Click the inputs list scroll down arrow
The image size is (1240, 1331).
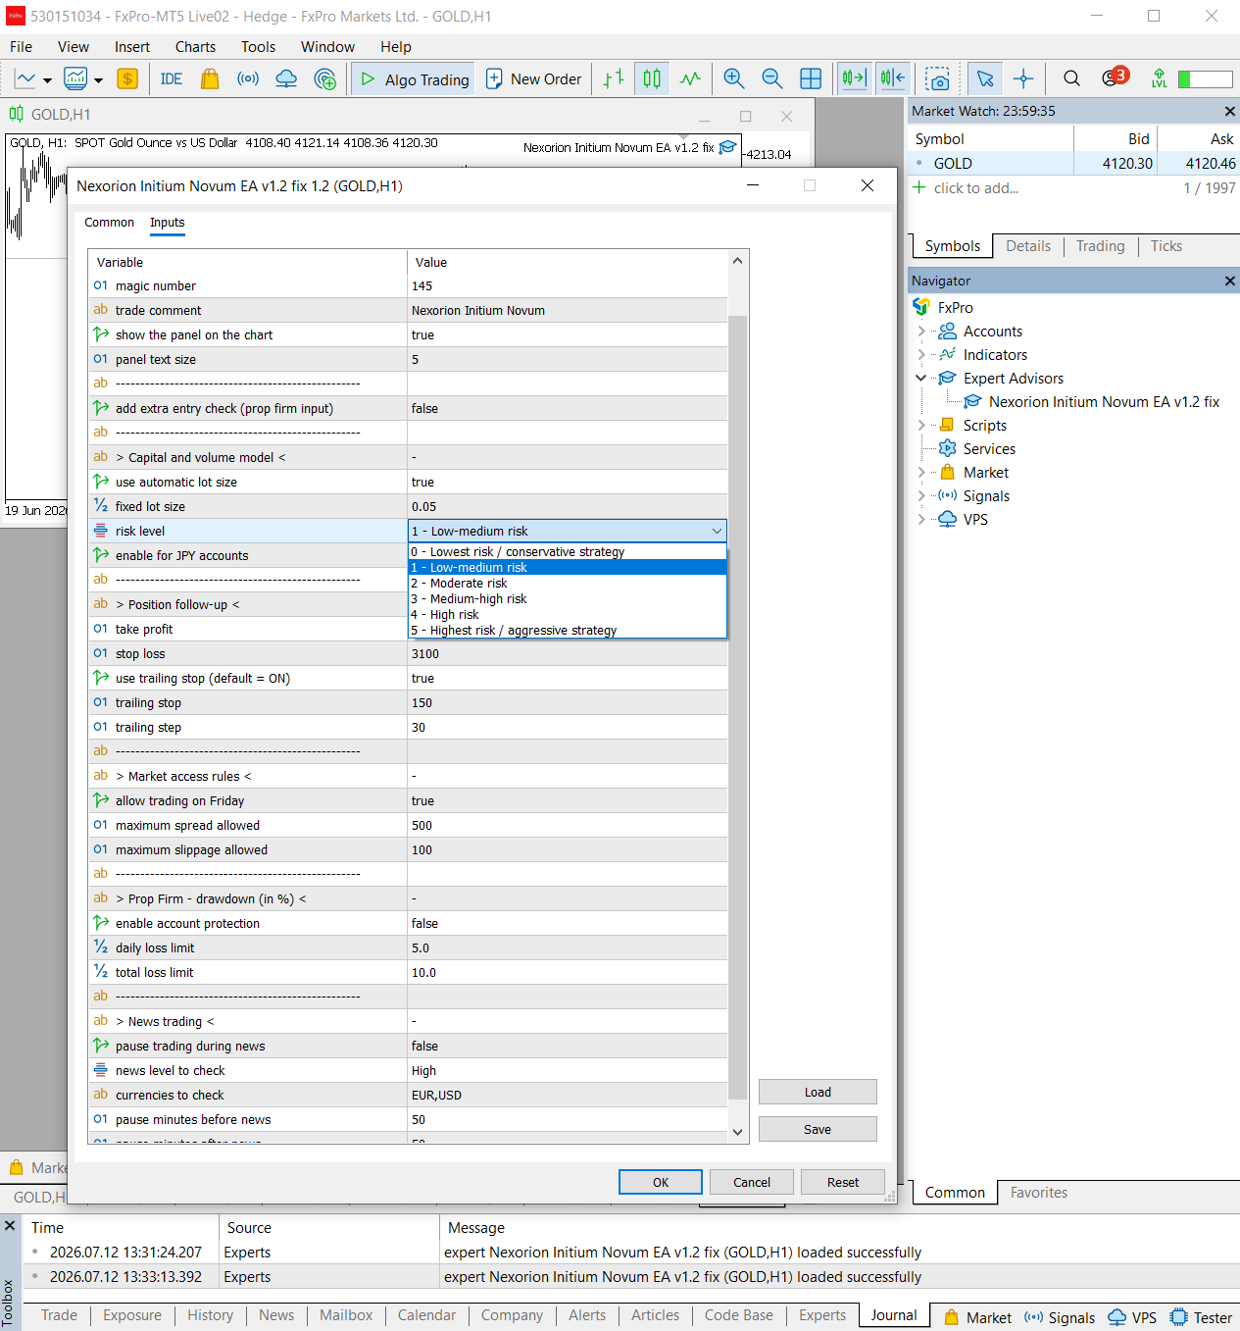[737, 1132]
